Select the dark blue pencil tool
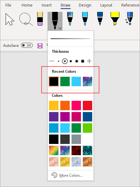 pos(100,19)
